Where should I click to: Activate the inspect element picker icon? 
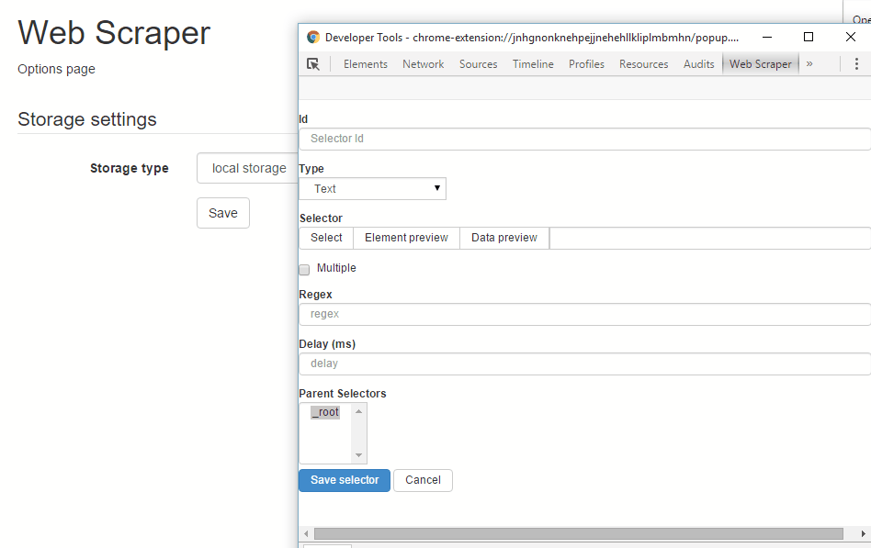313,64
